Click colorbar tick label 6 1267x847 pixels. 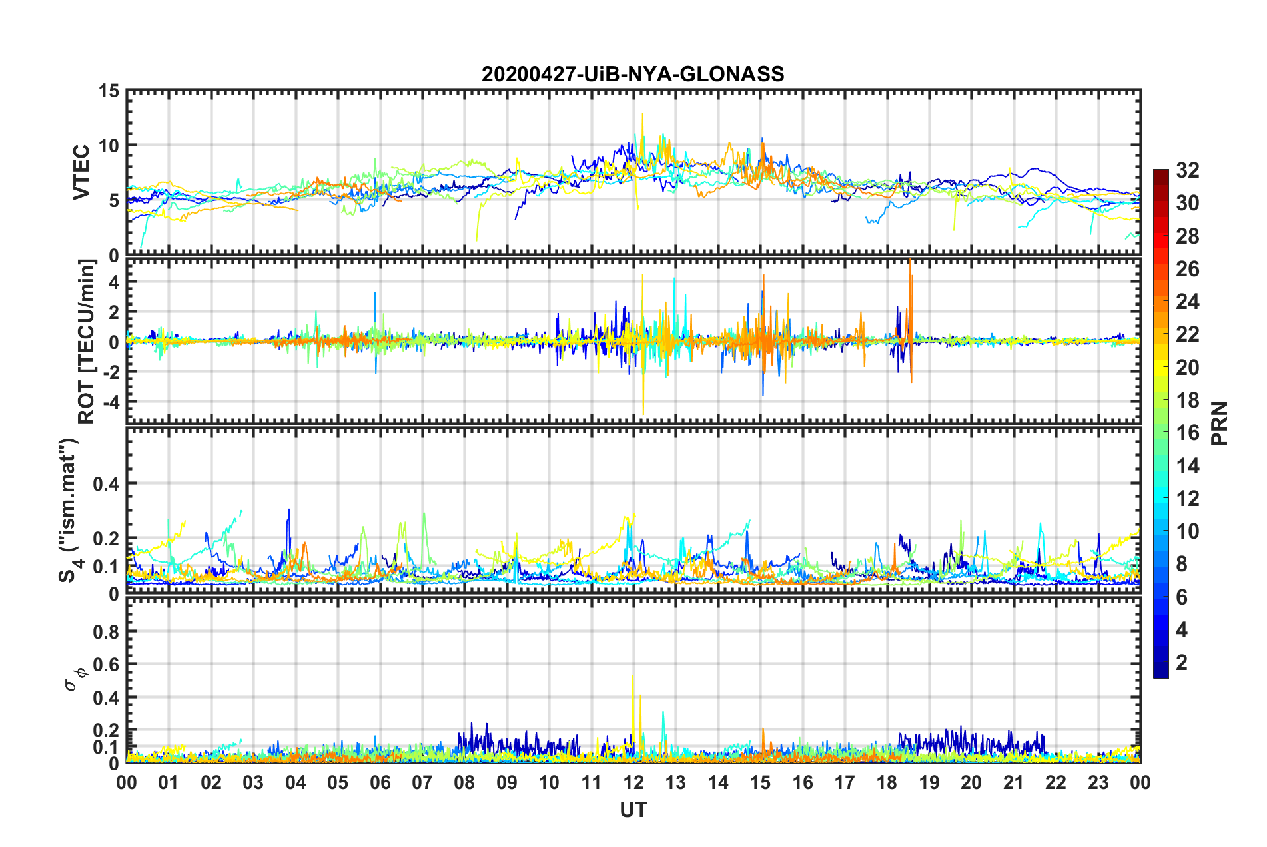1182,597
